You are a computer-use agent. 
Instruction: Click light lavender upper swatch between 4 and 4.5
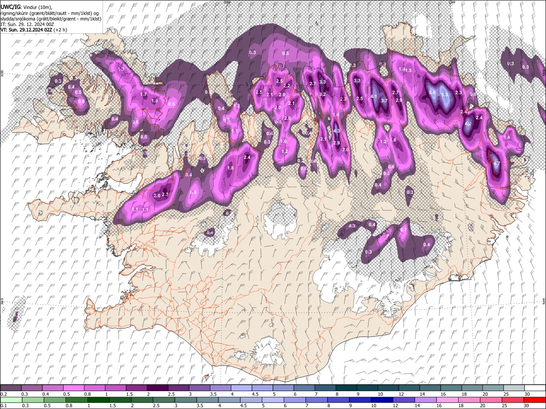[x=241, y=388]
